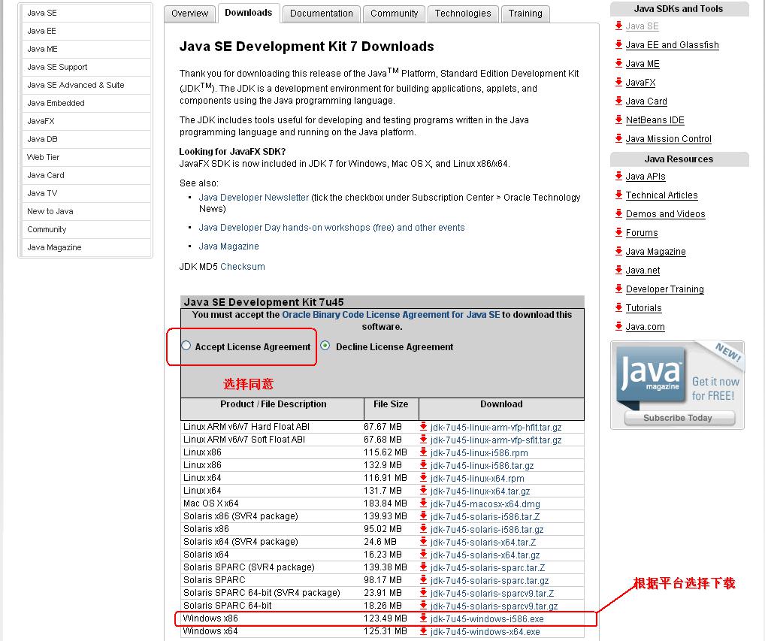Open Java DB sidebar item

[x=86, y=139]
